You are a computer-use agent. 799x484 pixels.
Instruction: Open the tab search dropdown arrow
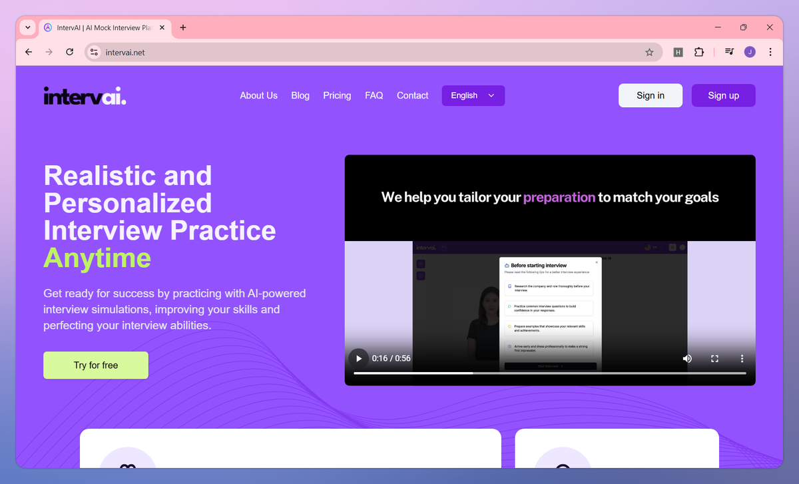pos(27,27)
